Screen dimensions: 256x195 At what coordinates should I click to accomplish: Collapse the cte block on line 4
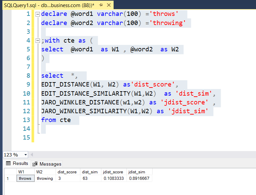(x=38, y=41)
